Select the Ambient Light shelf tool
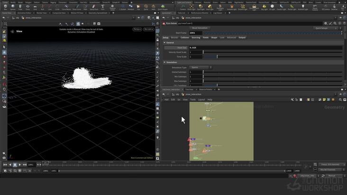Viewport: 347px width, 195px height. click(x=303, y=7)
